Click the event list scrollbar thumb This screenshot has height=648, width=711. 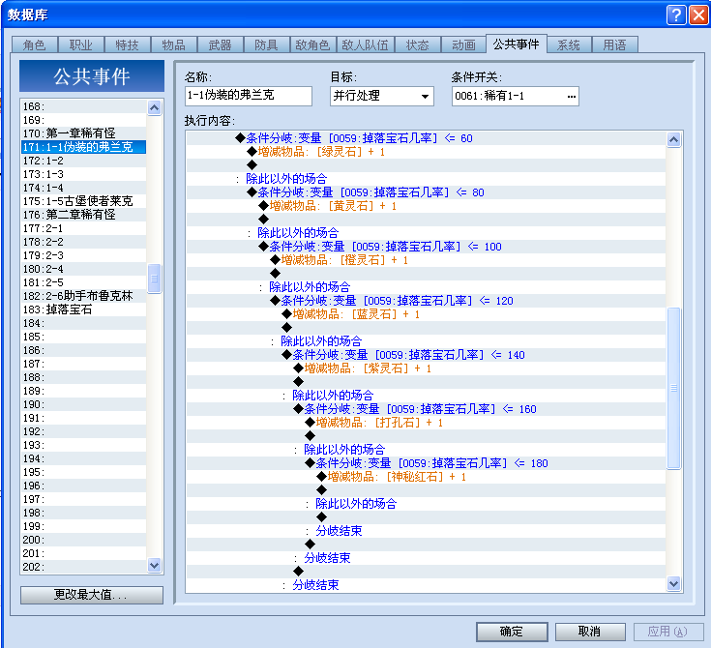(x=154, y=279)
